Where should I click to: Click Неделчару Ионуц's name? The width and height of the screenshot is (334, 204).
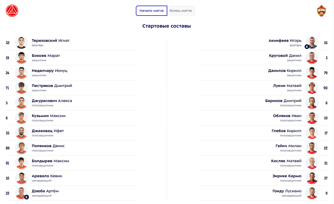(x=50, y=71)
